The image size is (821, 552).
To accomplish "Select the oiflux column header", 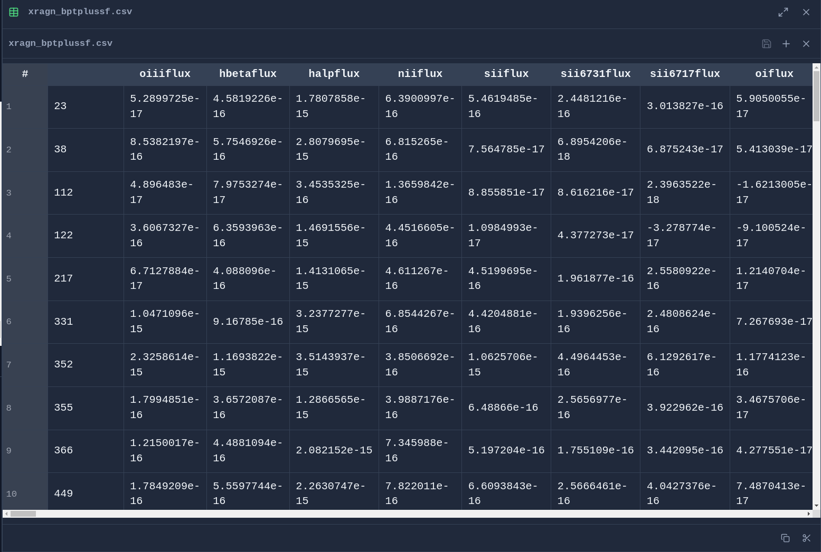I will click(x=774, y=73).
